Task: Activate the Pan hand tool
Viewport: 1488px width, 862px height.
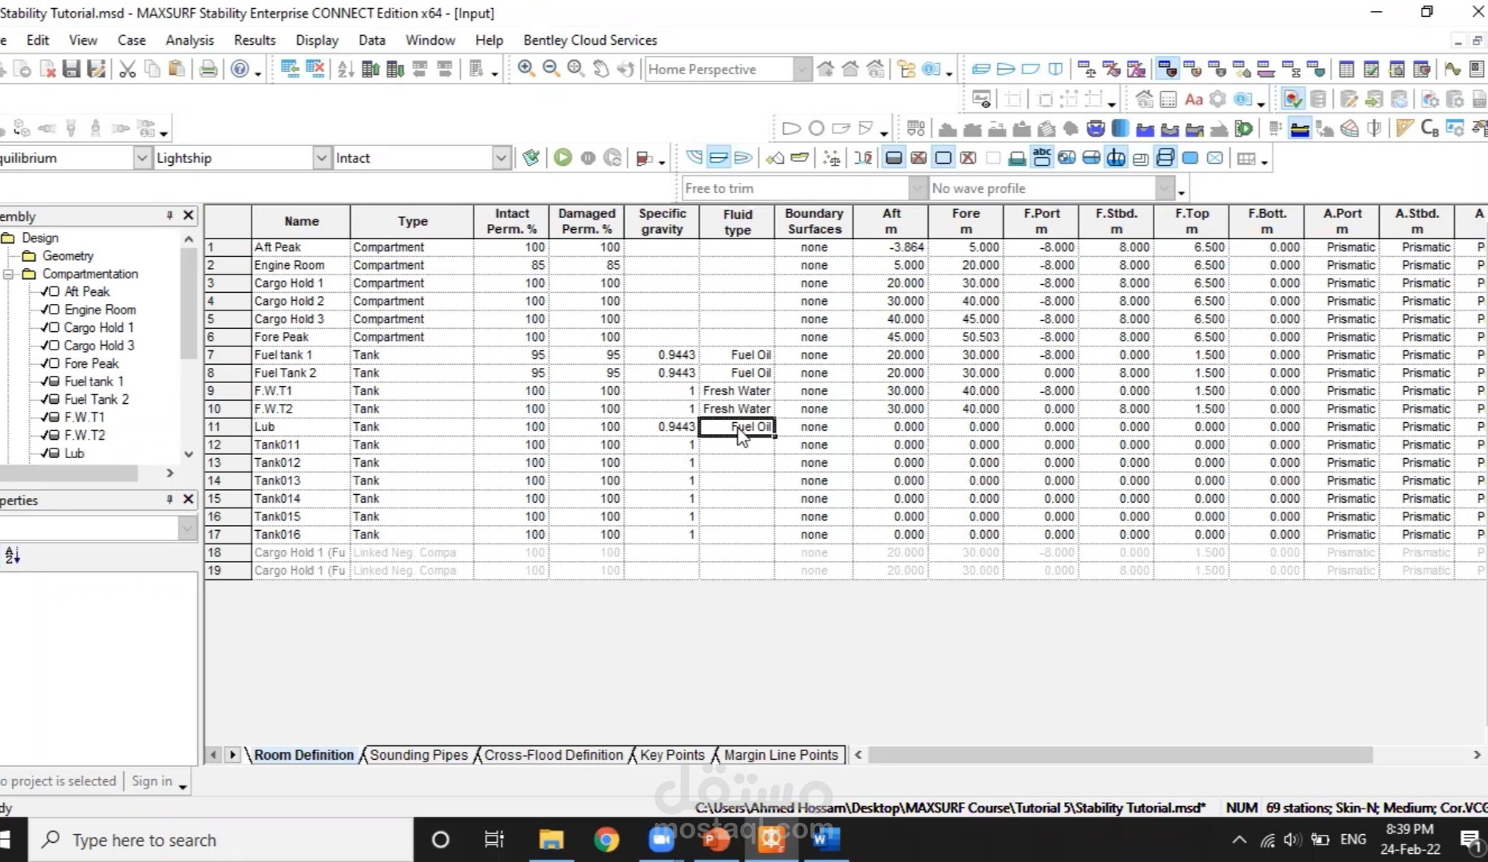Action: click(601, 69)
